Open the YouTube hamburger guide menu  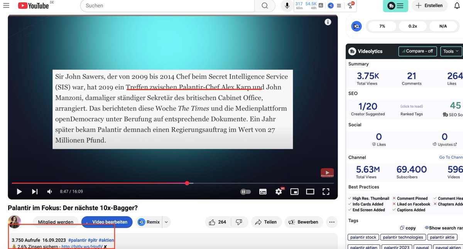pyautogui.click(x=6, y=5)
